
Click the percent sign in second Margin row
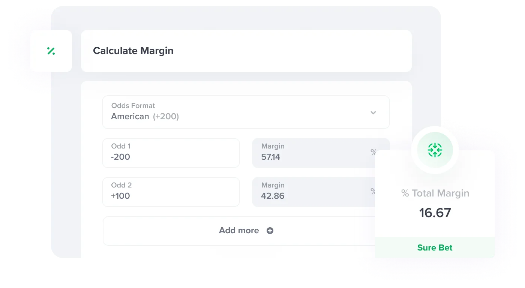373,191
